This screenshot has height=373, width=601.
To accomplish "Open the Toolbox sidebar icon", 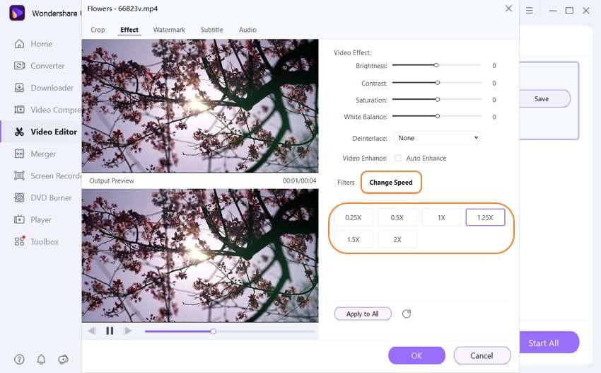I will coord(19,241).
